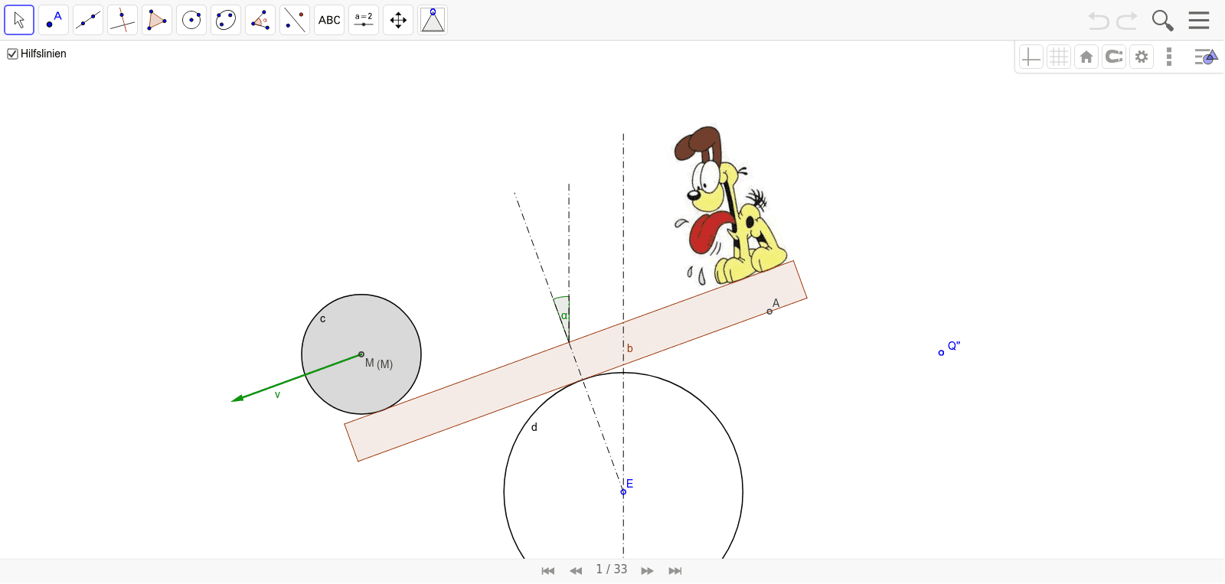Screen dimensions: 1225x584
Task: Open the three-dot more options menu
Action: (x=1169, y=57)
